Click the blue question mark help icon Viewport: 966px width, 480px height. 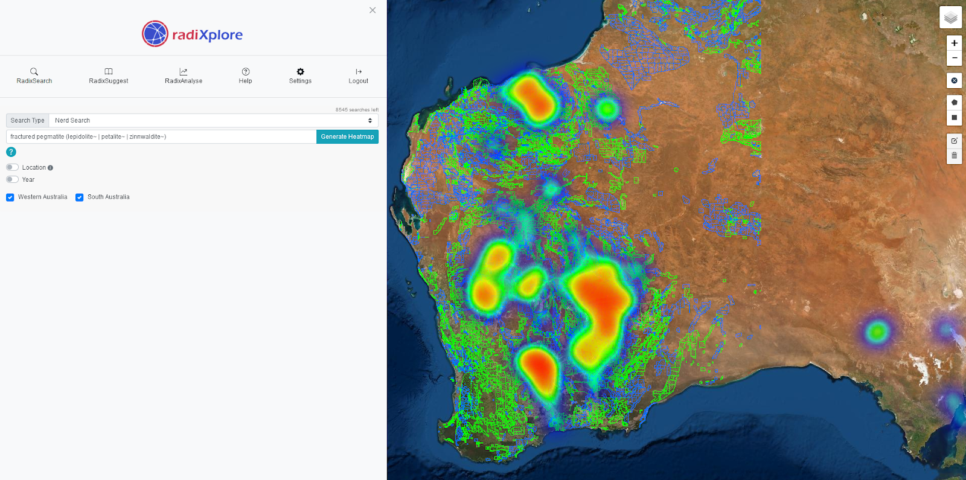11,152
